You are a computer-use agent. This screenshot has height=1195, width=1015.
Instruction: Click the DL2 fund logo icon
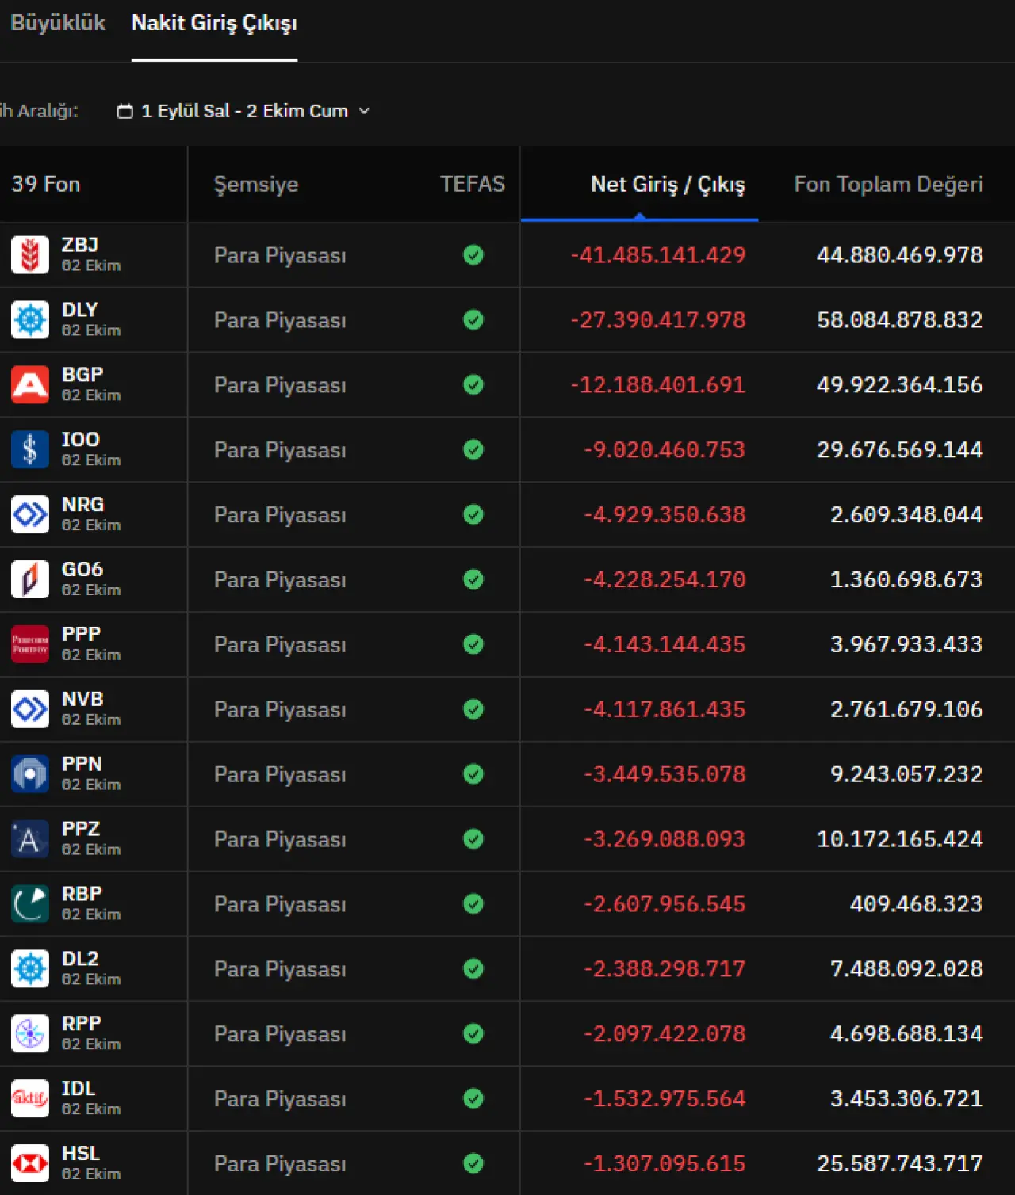(x=30, y=969)
